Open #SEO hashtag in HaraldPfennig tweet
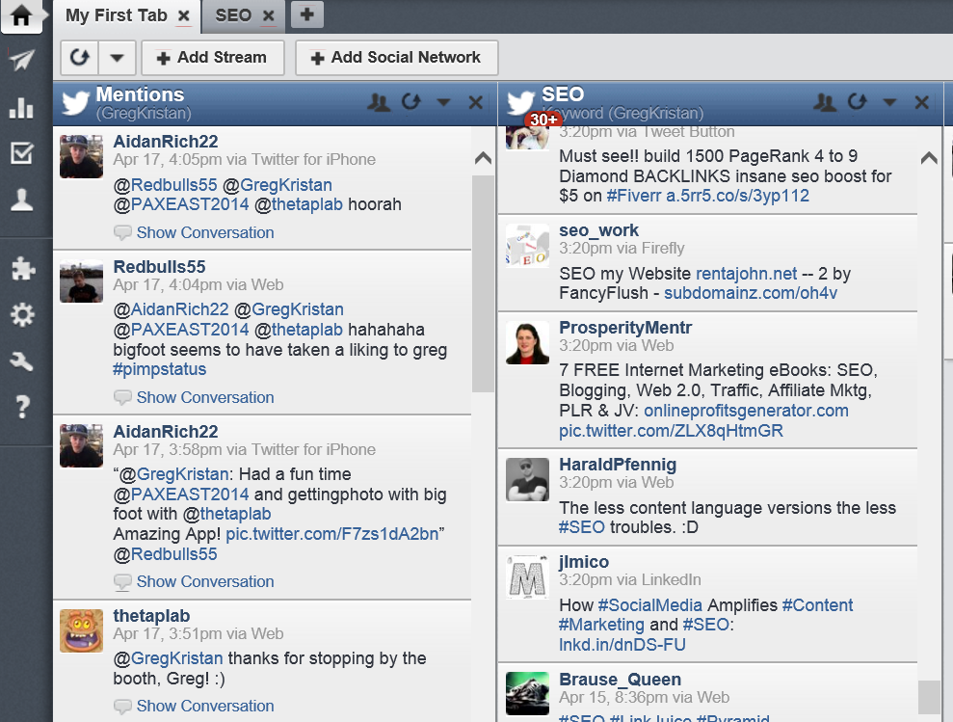The image size is (953, 722). point(582,526)
